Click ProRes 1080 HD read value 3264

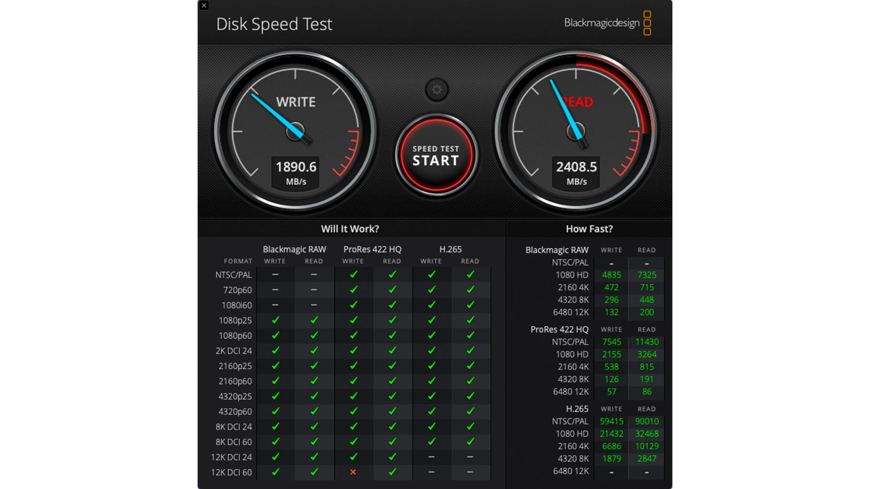tap(647, 354)
